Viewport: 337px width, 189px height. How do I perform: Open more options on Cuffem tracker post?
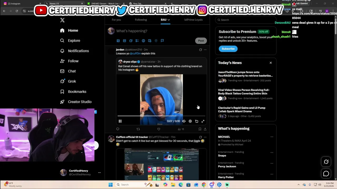click(x=205, y=137)
